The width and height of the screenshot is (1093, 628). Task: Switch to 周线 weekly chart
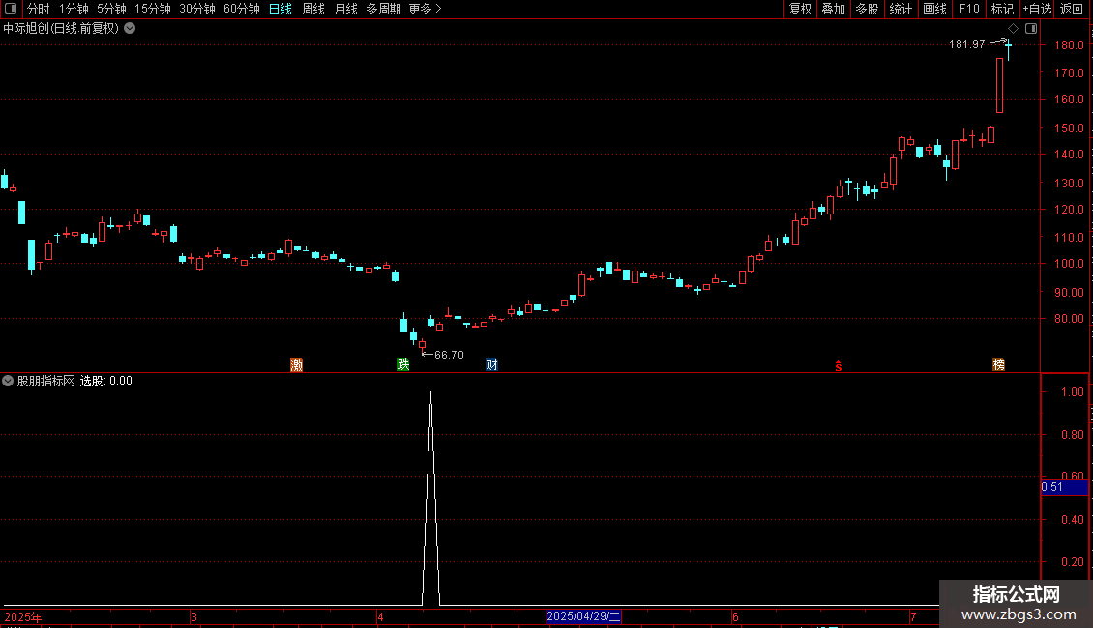[313, 9]
